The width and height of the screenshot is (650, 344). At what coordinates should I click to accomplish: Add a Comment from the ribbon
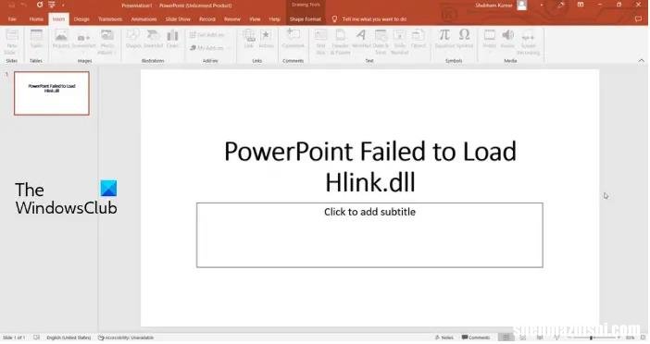(x=294, y=40)
